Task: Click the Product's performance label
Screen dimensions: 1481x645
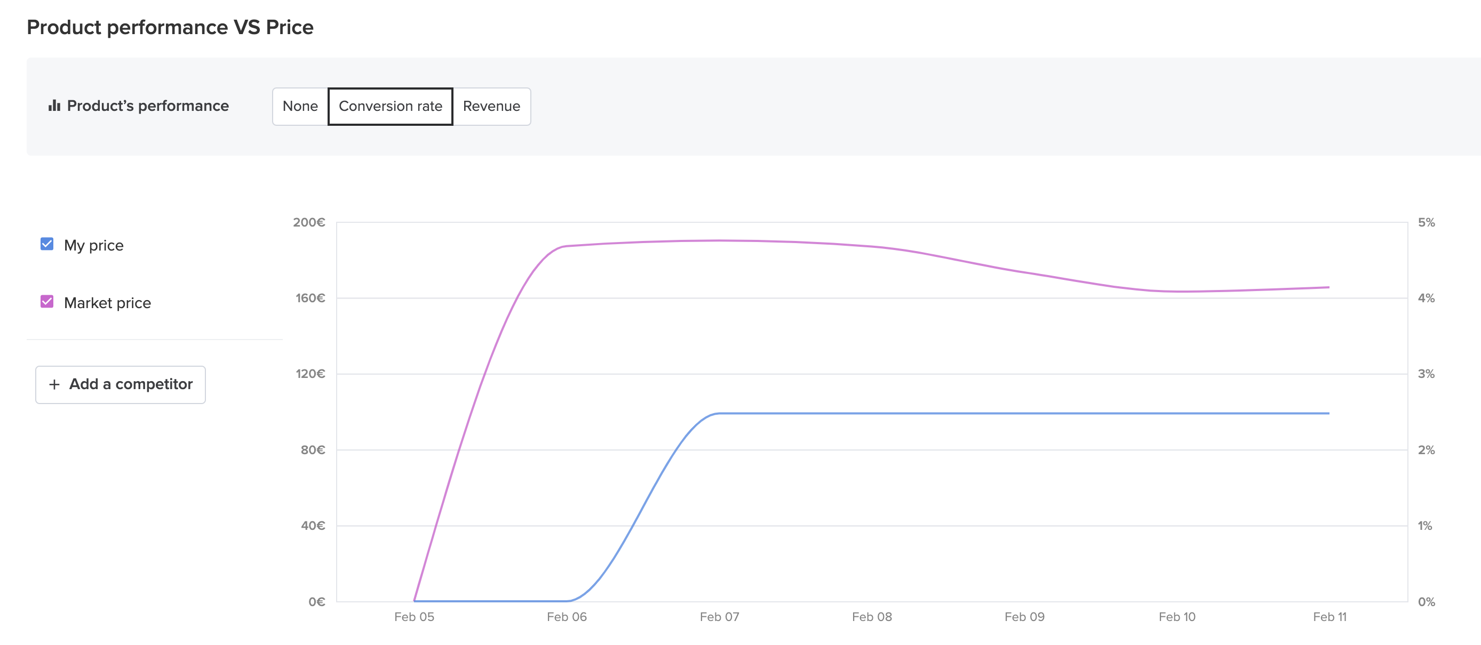Action: pyautogui.click(x=148, y=106)
